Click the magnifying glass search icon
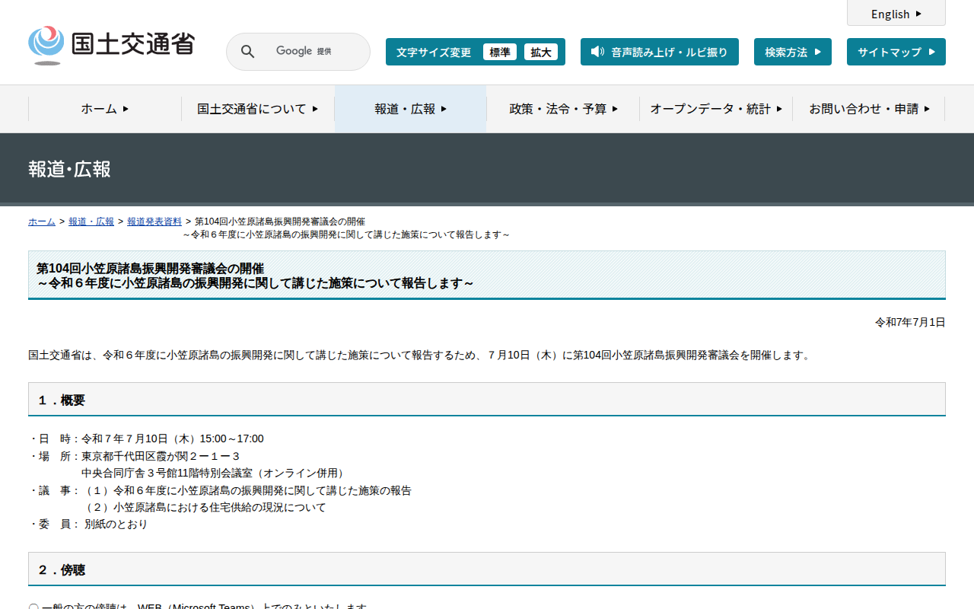974x609 pixels. (247, 52)
